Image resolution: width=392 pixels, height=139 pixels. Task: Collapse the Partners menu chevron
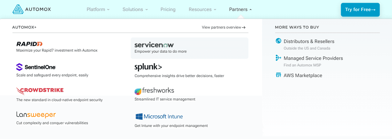(250, 10)
